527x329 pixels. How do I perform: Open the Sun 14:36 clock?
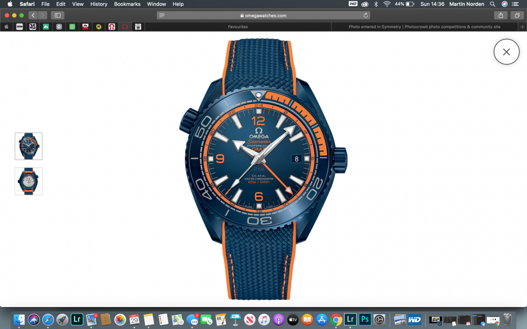pyautogui.click(x=432, y=4)
